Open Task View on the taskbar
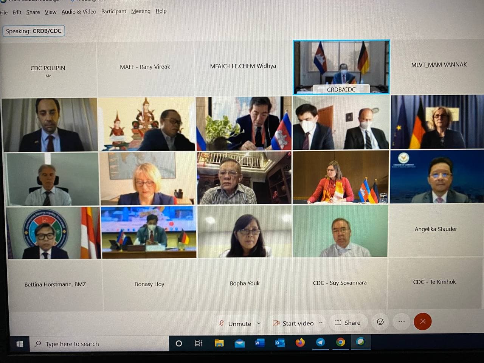Viewport: 484px width, 363px height. click(x=198, y=343)
